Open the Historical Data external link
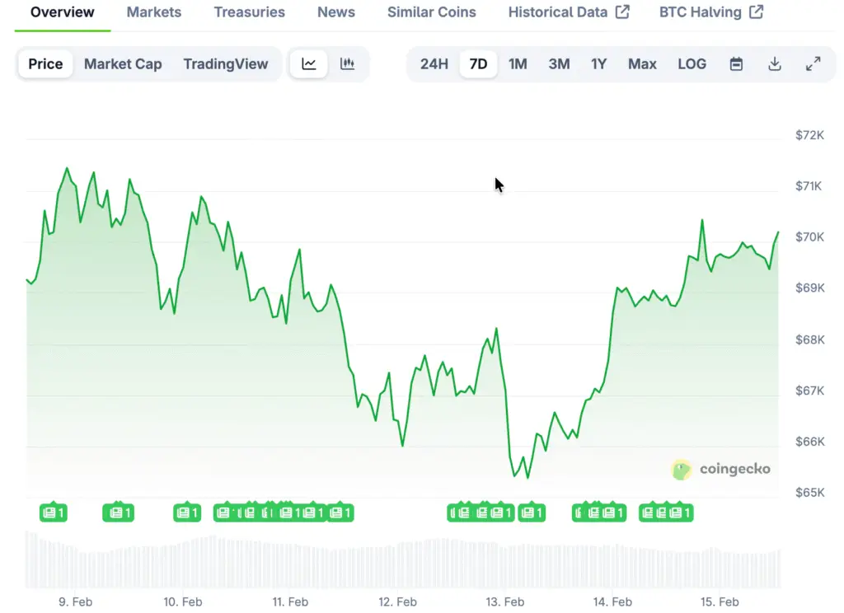 569,12
